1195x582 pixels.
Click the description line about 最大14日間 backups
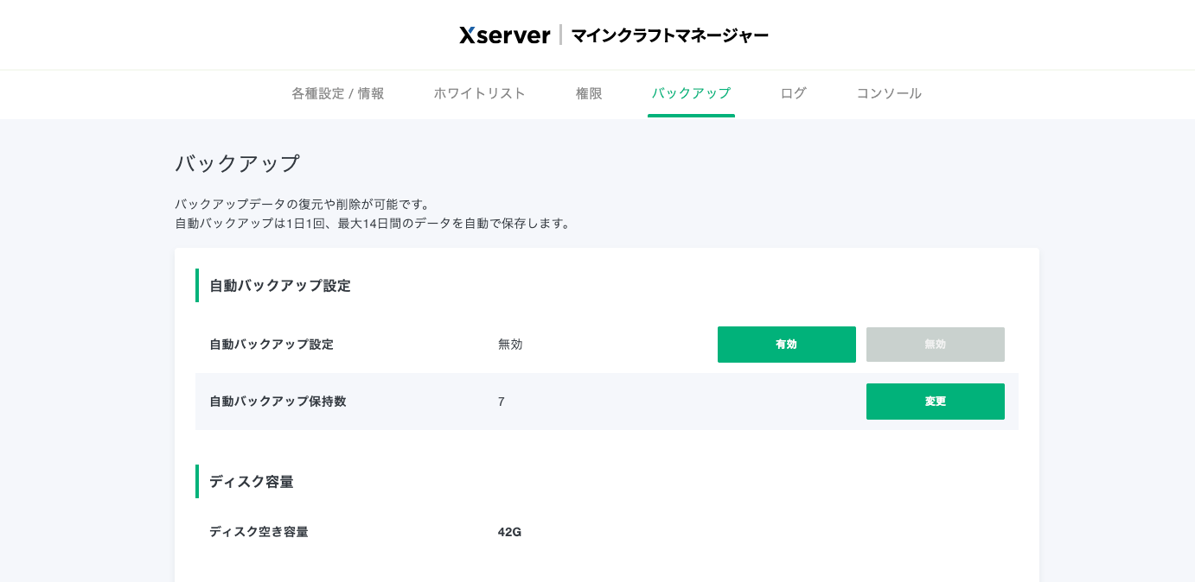374,224
